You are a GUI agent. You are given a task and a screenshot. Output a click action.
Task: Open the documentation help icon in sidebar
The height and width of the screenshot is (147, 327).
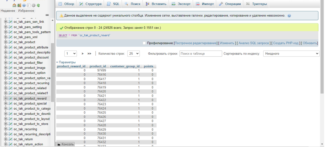click(x=24, y=5)
